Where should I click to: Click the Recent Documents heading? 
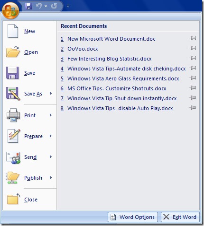[84, 26]
